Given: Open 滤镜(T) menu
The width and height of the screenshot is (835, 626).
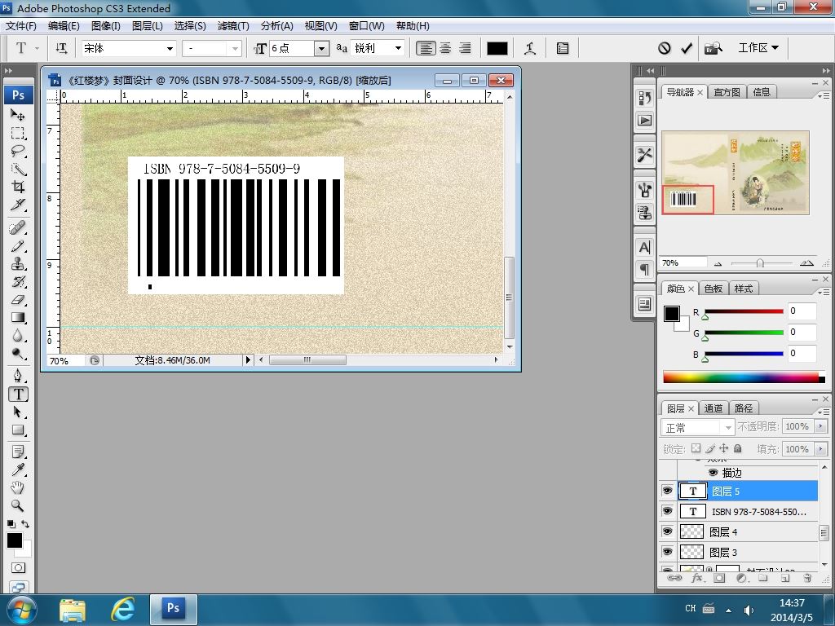Looking at the screenshot, I should [x=233, y=25].
